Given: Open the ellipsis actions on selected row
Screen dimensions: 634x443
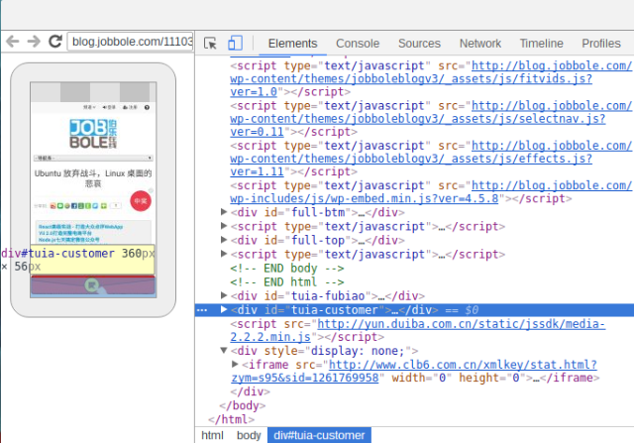Looking at the screenshot, I should [202, 310].
